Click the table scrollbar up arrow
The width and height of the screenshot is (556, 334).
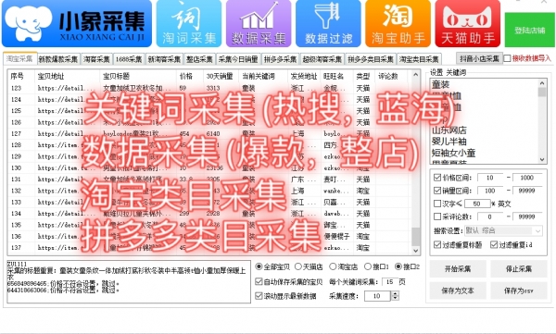[x=415, y=75]
